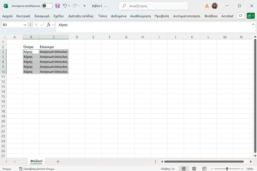This screenshot has height=171, width=257.
Task: Expand the Name Box dropdown arrow
Action: click(x=25, y=25)
